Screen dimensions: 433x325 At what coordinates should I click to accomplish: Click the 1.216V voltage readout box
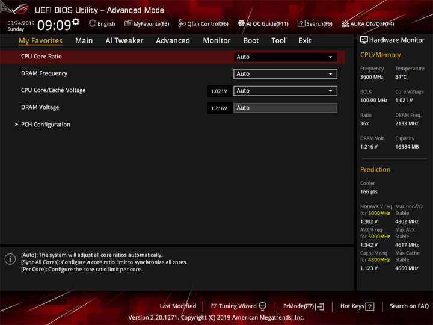pos(220,108)
